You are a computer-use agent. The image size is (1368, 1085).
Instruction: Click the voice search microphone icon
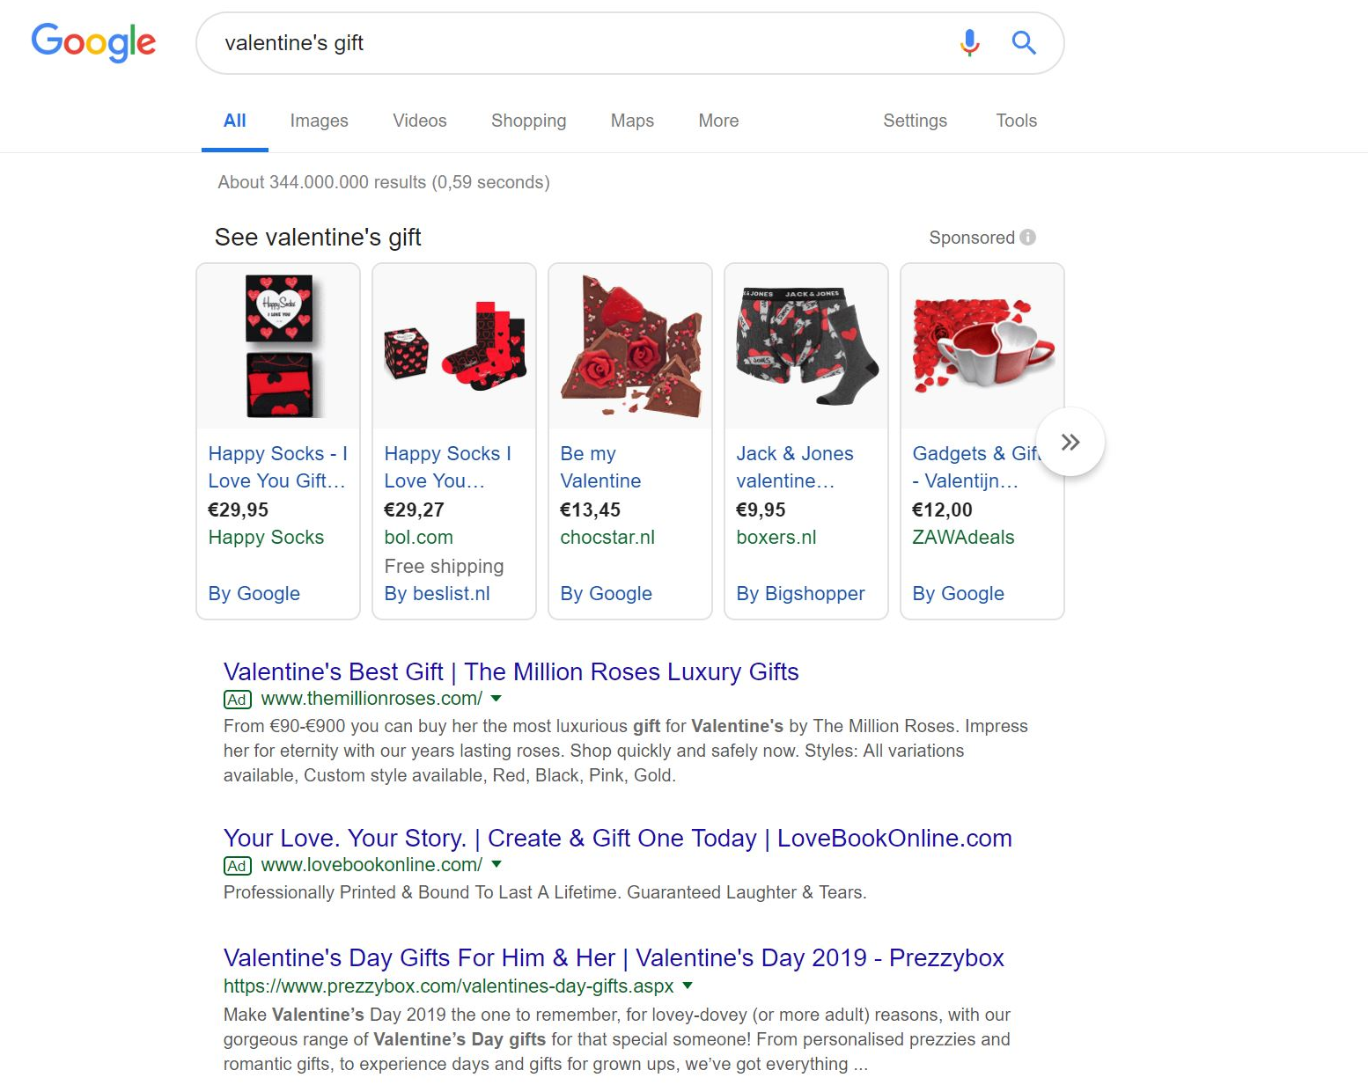[x=969, y=42]
